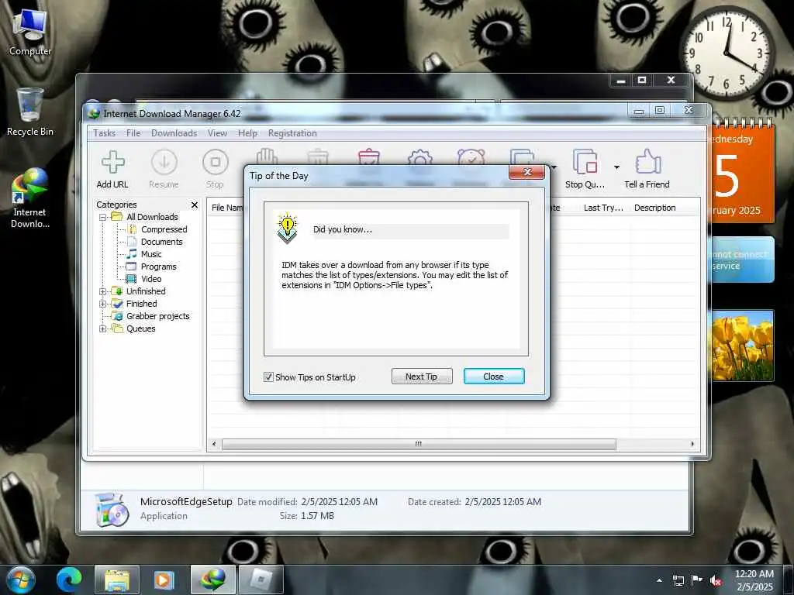Screen dimensions: 794x595
Task: Select the Music category
Action: [151, 254]
